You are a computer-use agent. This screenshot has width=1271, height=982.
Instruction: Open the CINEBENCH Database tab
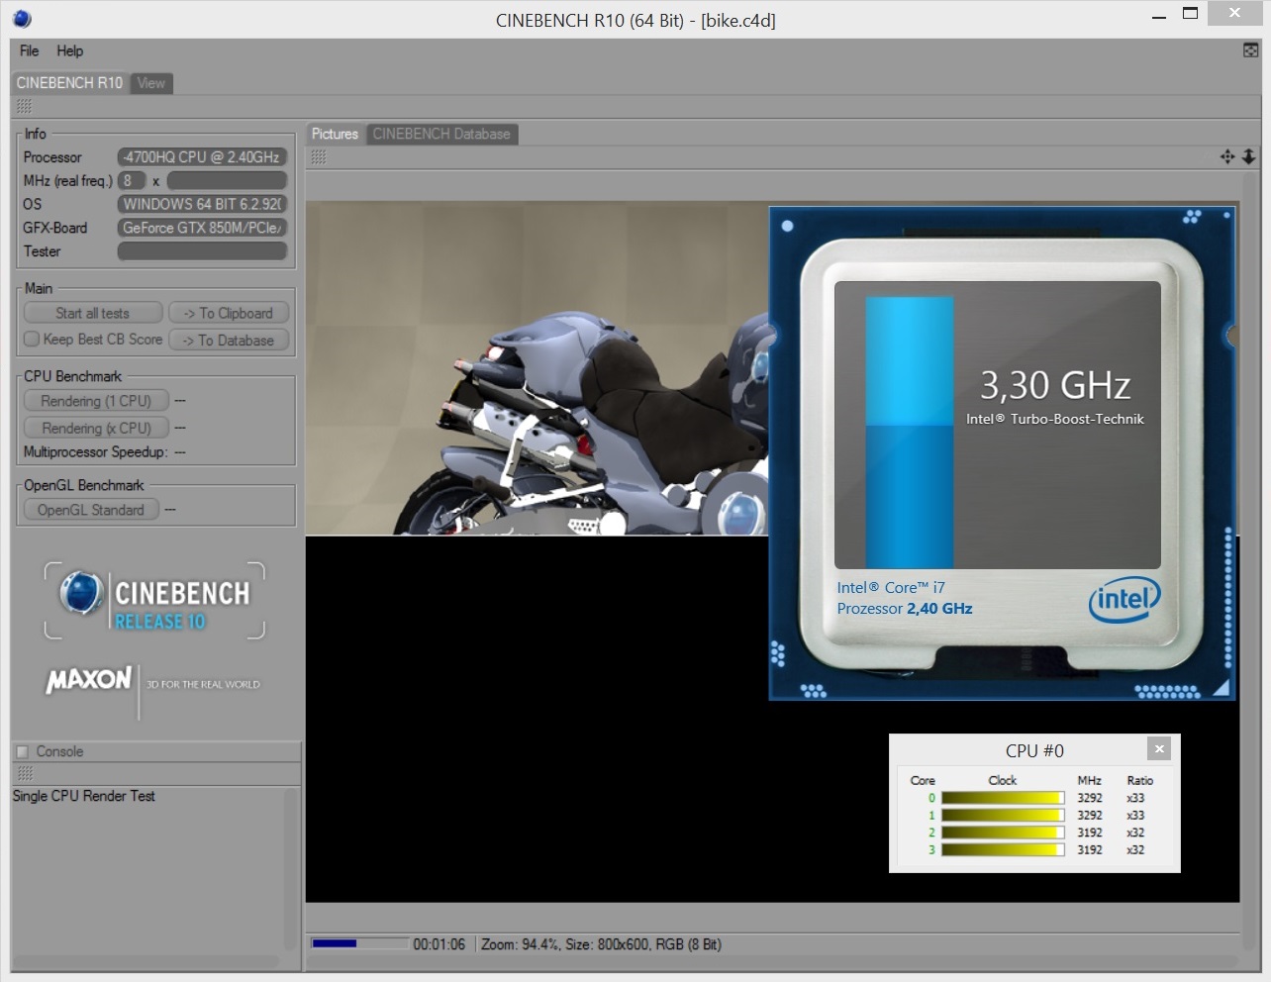point(441,134)
